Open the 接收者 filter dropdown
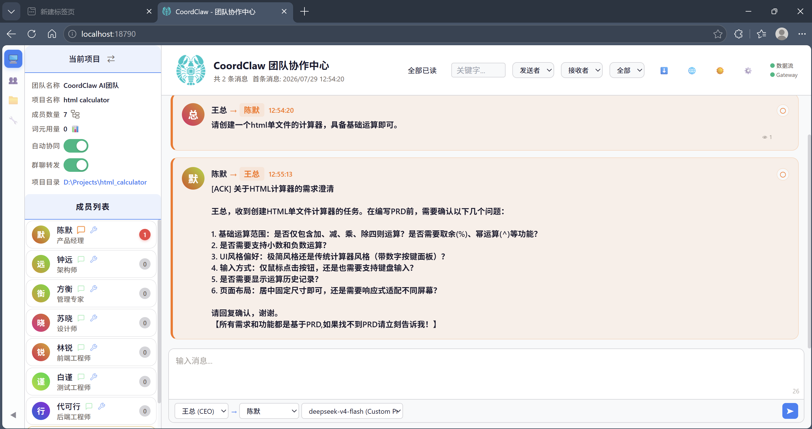The image size is (812, 429). pyautogui.click(x=582, y=70)
